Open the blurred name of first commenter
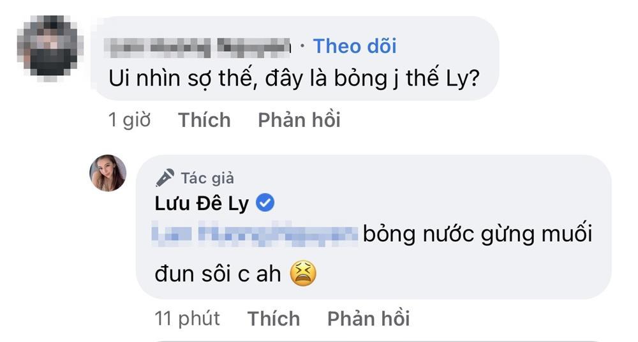638x342 pixels. click(200, 47)
